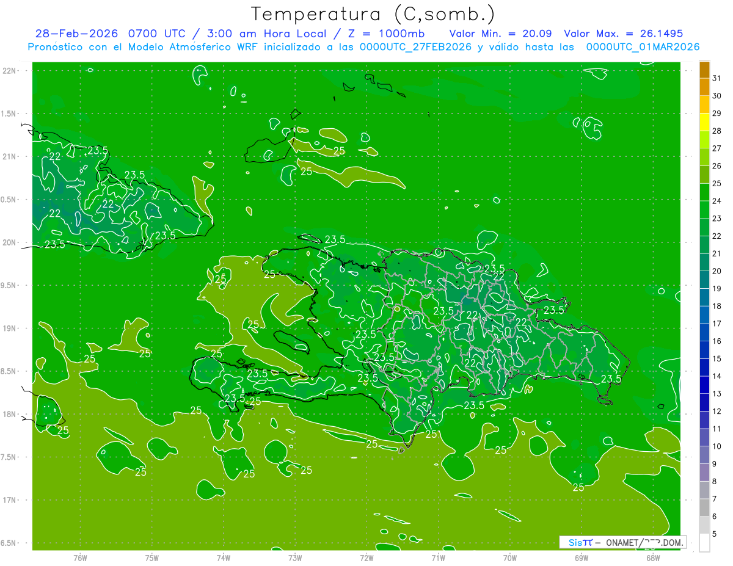The image size is (733, 566).
Task: Click the colorbar label "27"
Action: coord(717,148)
